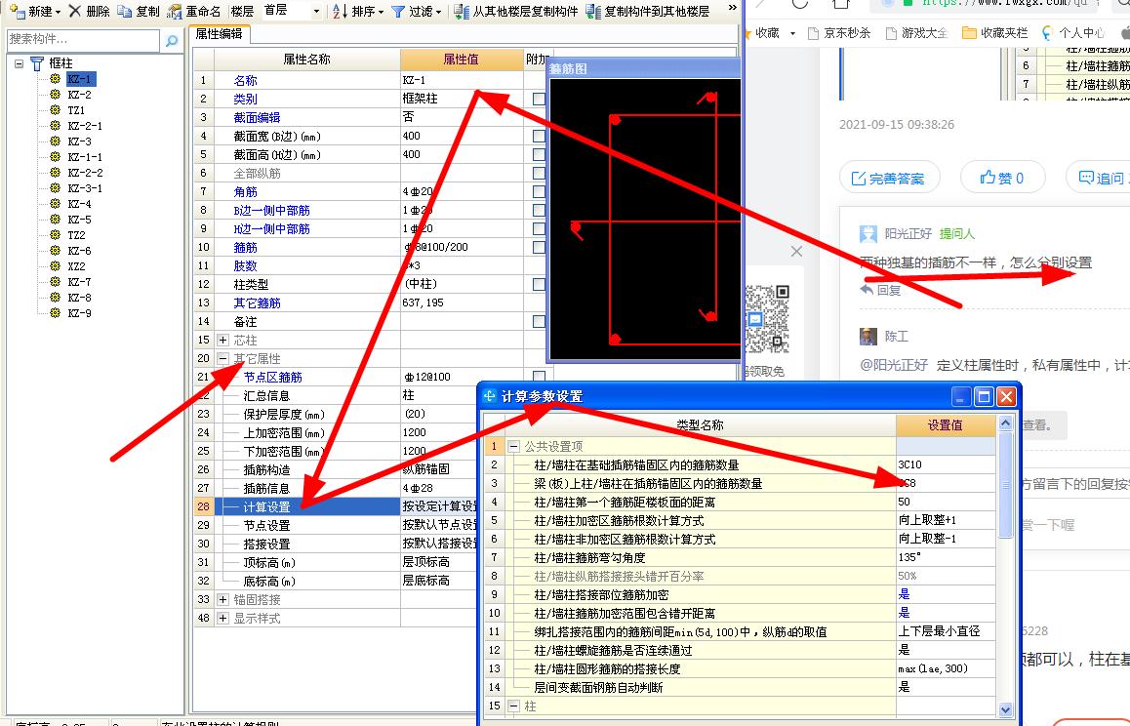Click the KZ-9 component gear icon
Viewport: 1130px width, 726px height.
55,313
